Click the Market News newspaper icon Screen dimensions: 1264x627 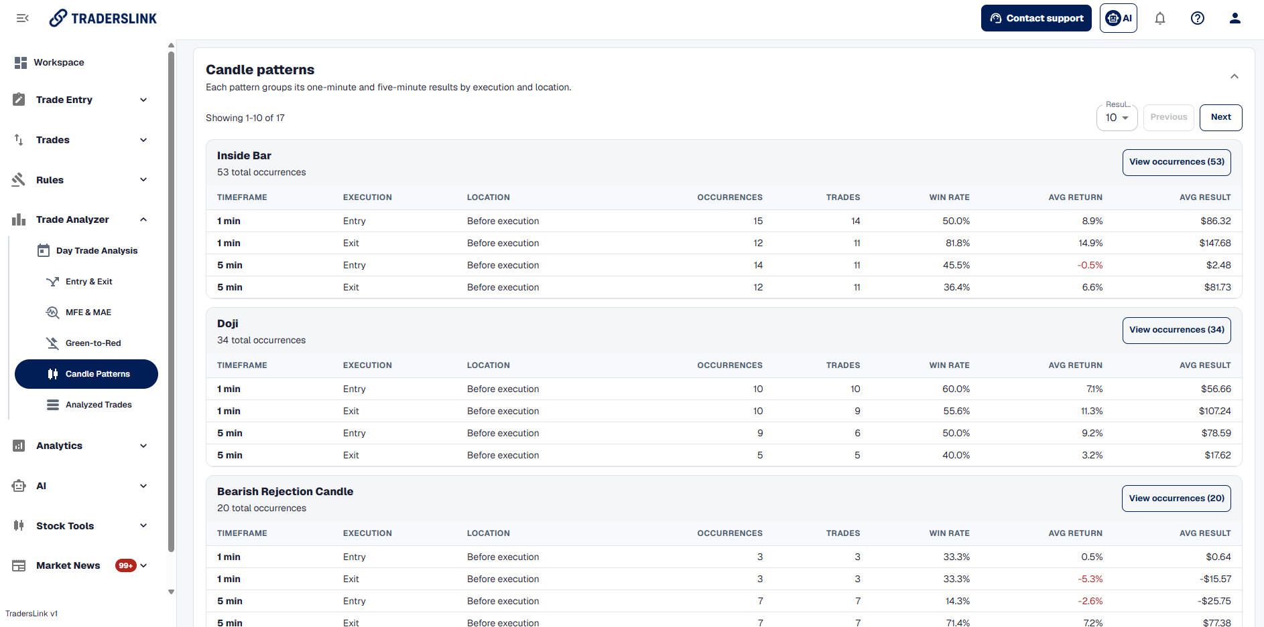tap(19, 565)
